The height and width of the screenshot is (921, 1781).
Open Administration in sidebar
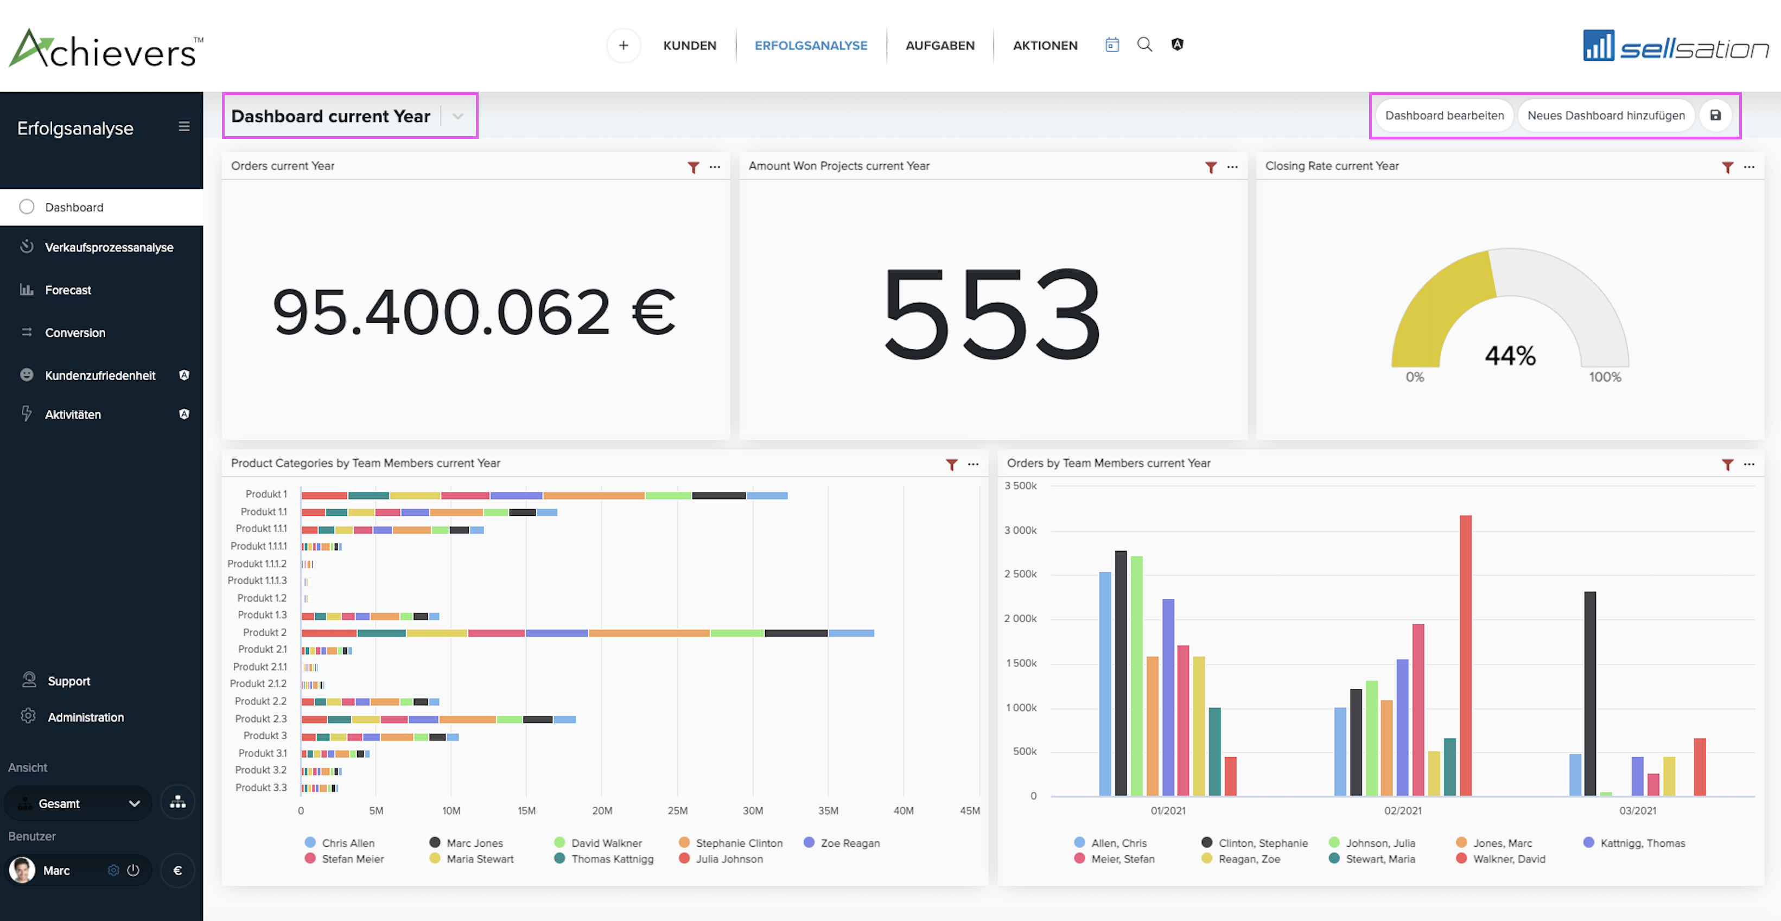click(x=85, y=717)
